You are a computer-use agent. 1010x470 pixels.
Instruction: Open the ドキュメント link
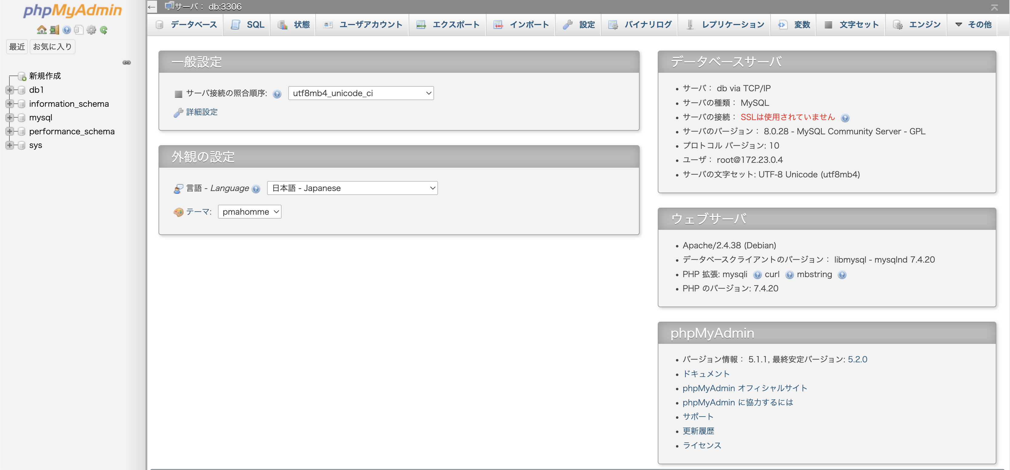[706, 374]
